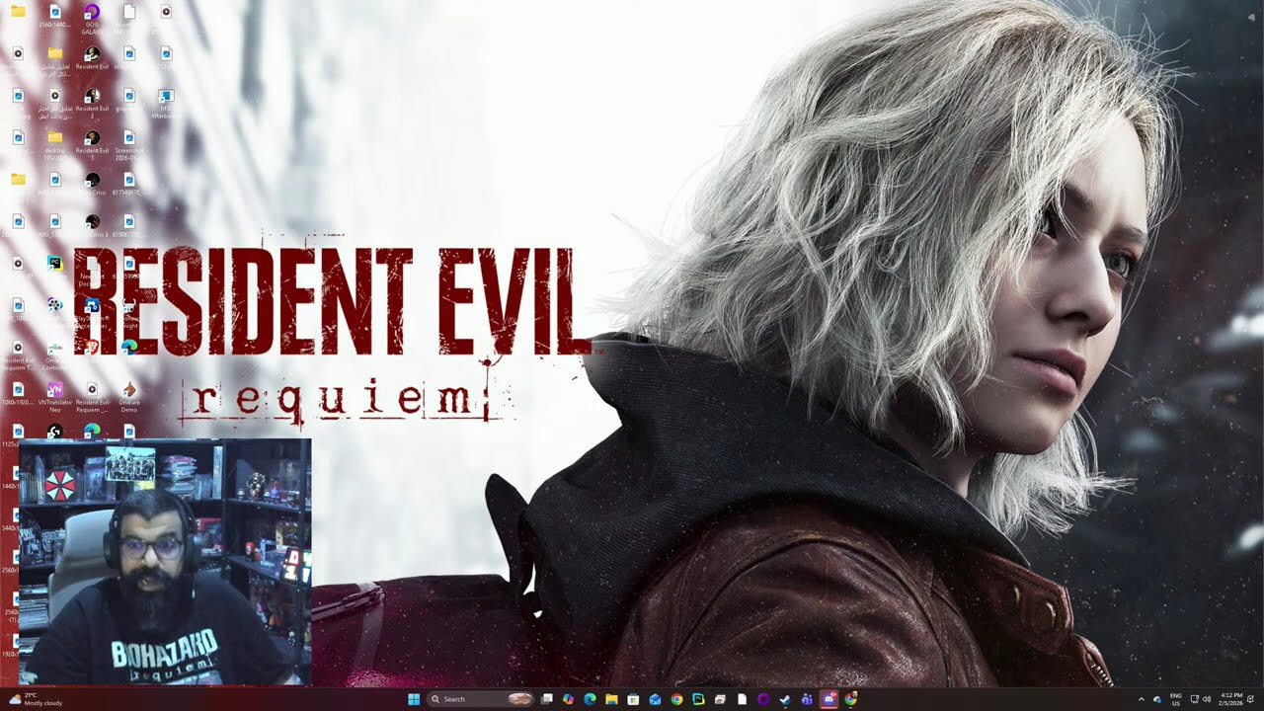Open File Explorer from the taskbar
The width and height of the screenshot is (1264, 711).
pos(611,699)
